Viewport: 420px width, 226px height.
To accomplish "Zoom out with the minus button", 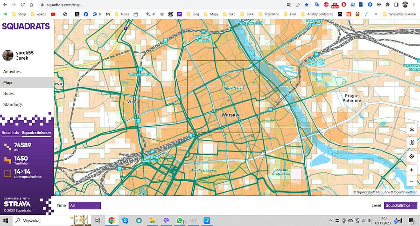I will [x=412, y=181].
